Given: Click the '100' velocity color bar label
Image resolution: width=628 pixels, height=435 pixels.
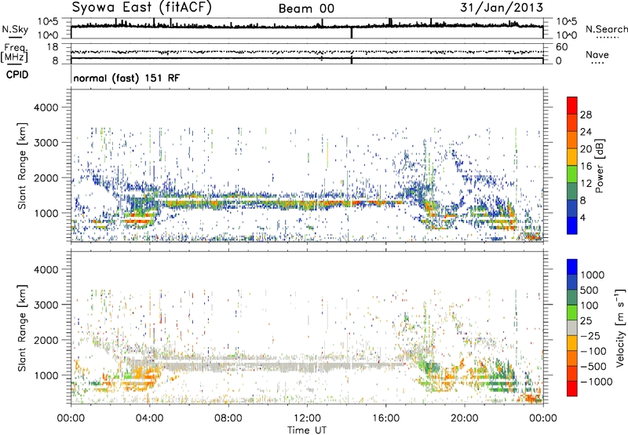Looking at the screenshot, I should (590, 305).
